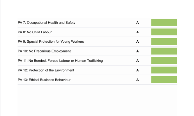Image resolution: width=194 pixels, height=116 pixels.
Task: Click PA 10 No Precarious Employment text
Action: [44, 51]
